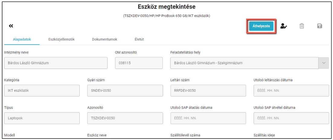Screen dimensions: 333x140
Task: Click the trash delete icon
Action: [x=302, y=26]
